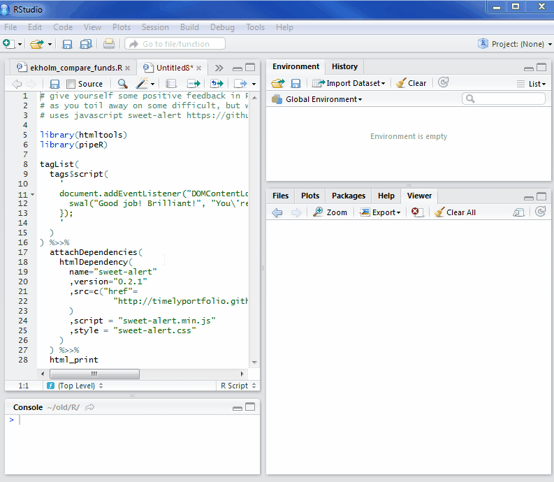Clear the environment with Clear button
Viewport: 554px width, 482px height.
(411, 83)
